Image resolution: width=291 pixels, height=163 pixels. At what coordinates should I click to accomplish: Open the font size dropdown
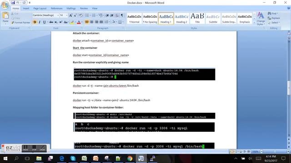[67, 15]
